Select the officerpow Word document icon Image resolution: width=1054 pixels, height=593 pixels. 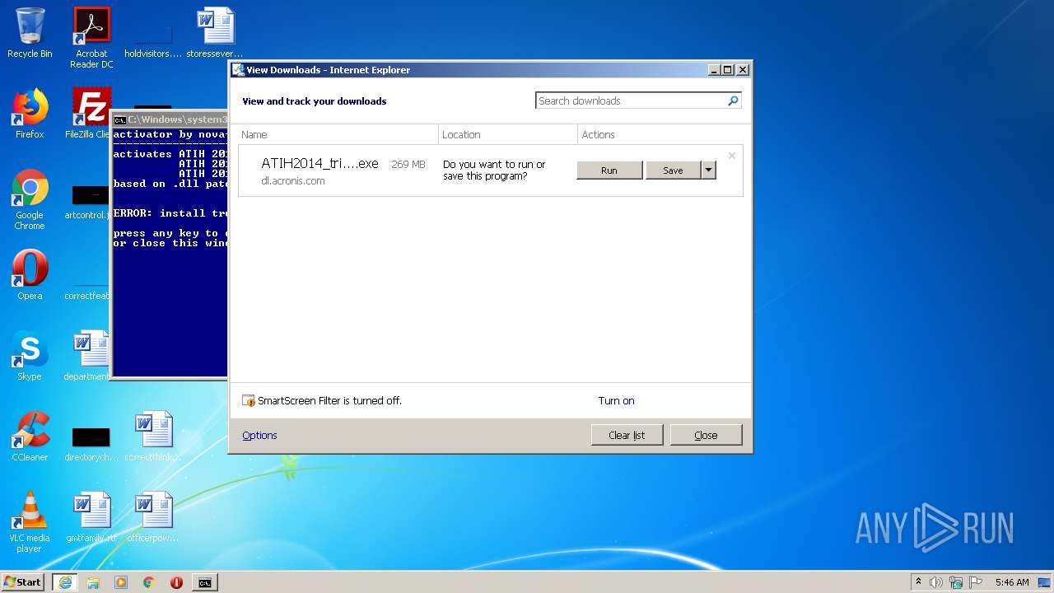[153, 517]
